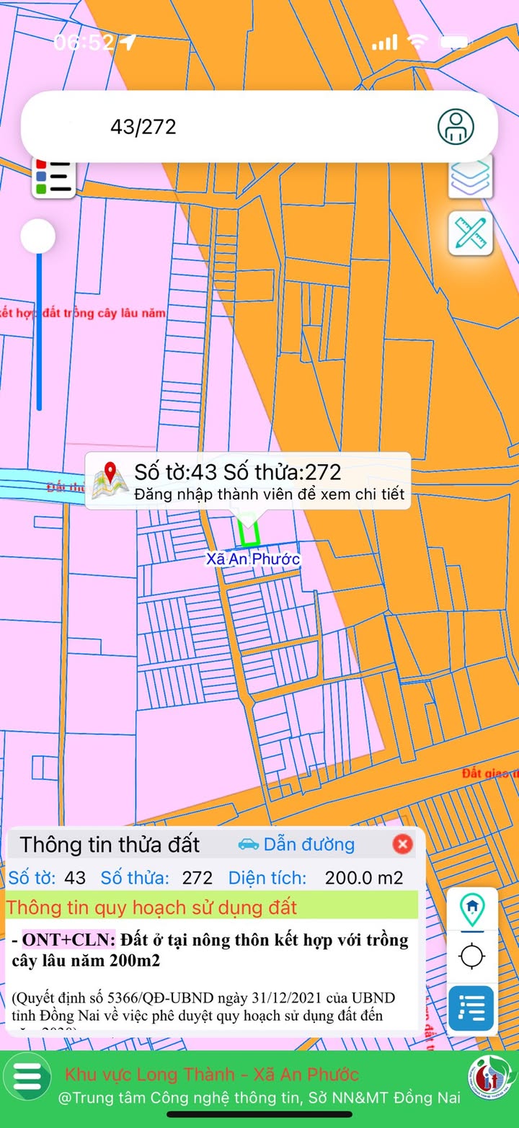Open the blue list view button
Screen dimensions: 519x1128
click(471, 1008)
